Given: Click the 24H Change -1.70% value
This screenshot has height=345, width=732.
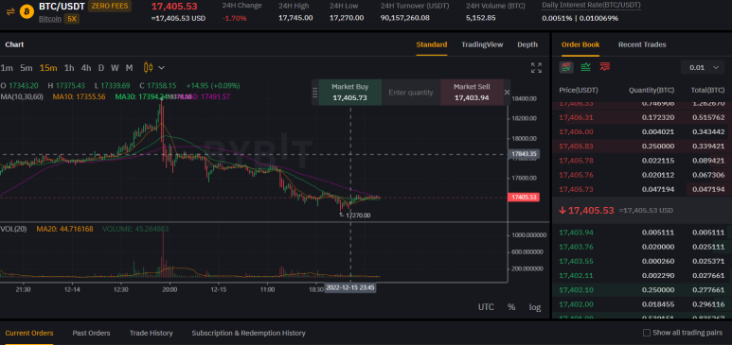Looking at the screenshot, I should (234, 18).
